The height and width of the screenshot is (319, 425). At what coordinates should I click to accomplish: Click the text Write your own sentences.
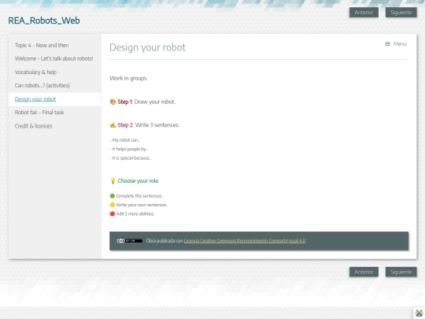click(142, 205)
